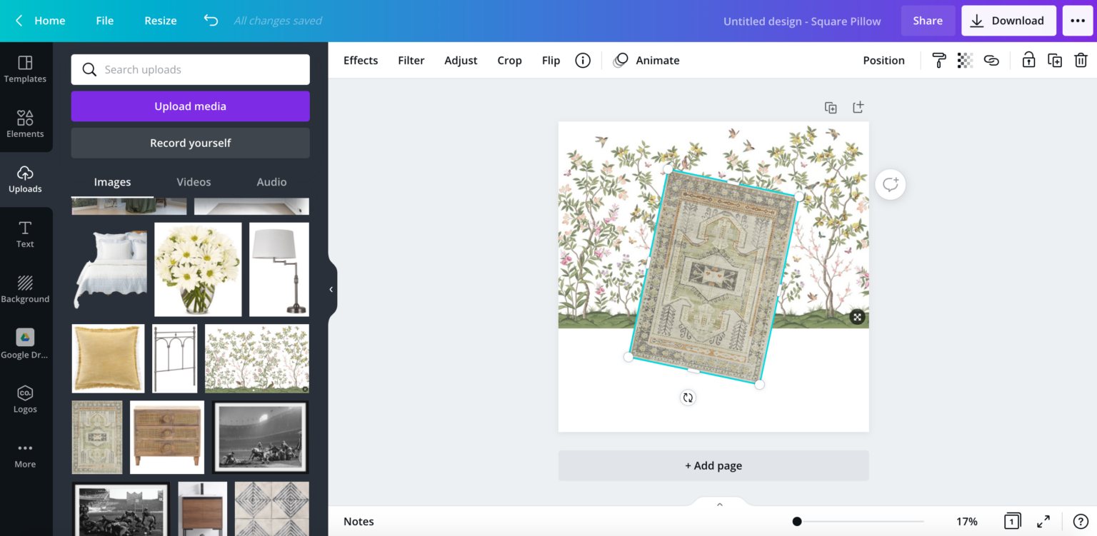Expand the page thumbnails chevron at bottom
The height and width of the screenshot is (536, 1097).
pos(719,504)
